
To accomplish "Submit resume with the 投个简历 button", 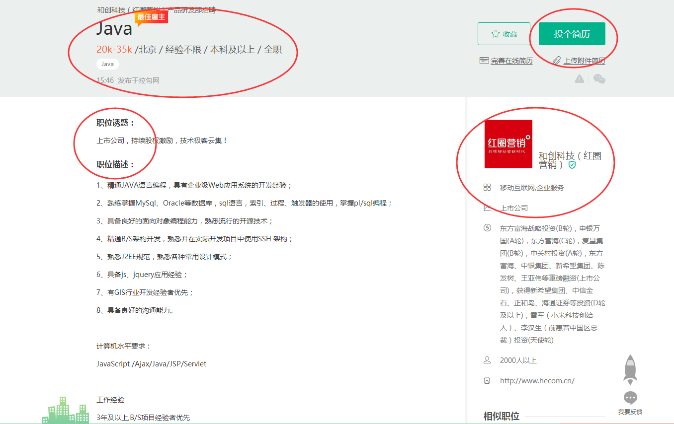I will 572,34.
